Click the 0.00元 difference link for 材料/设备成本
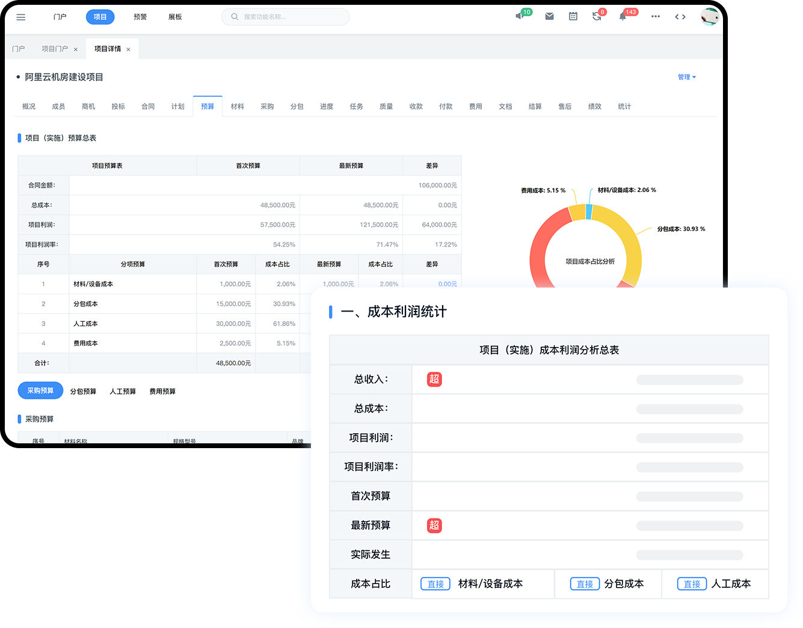The width and height of the screenshot is (803, 628). [x=447, y=284]
